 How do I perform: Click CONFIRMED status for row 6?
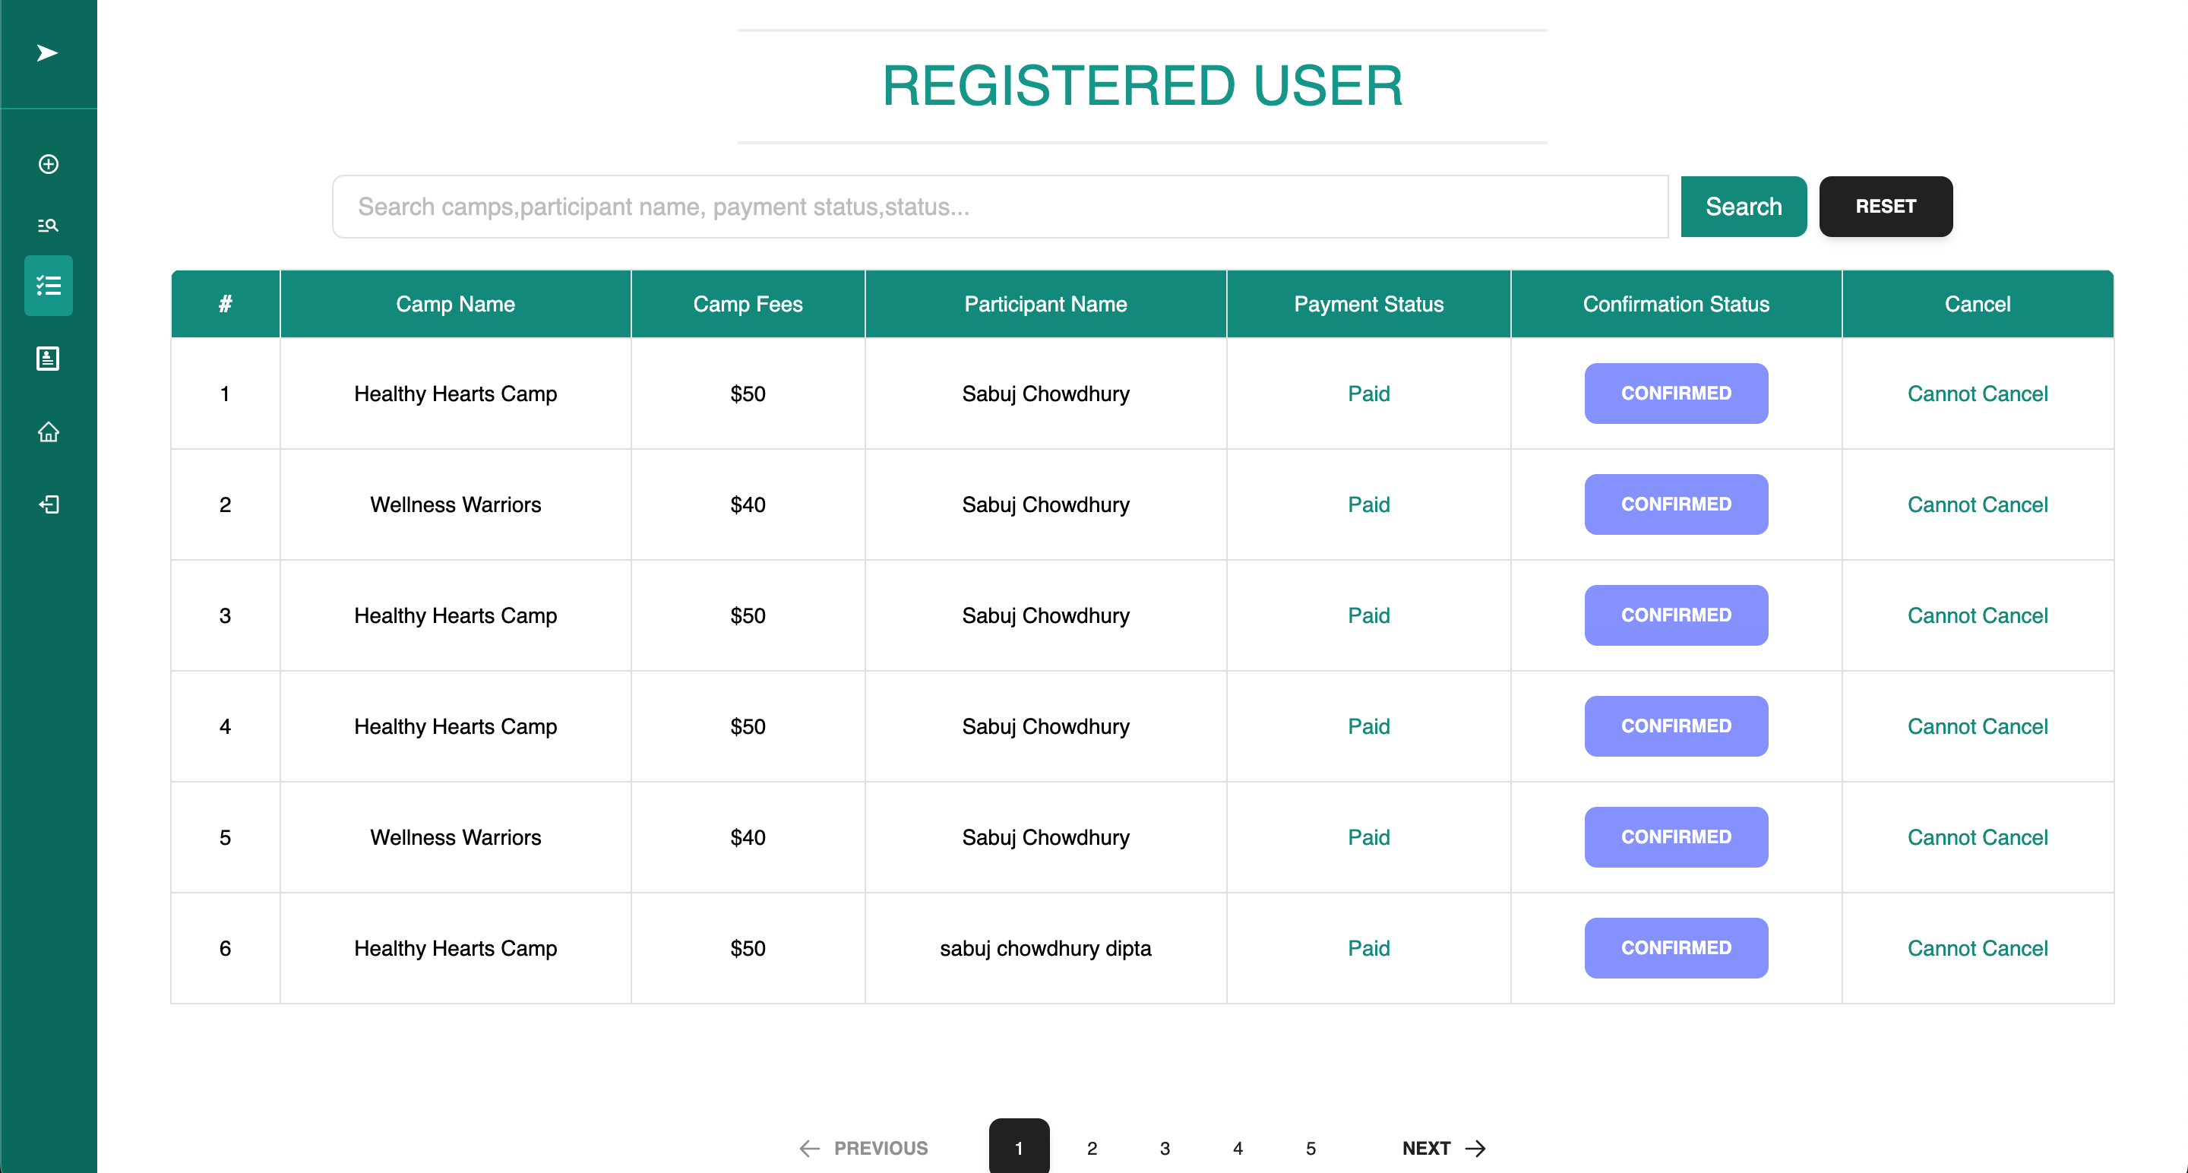pos(1675,947)
